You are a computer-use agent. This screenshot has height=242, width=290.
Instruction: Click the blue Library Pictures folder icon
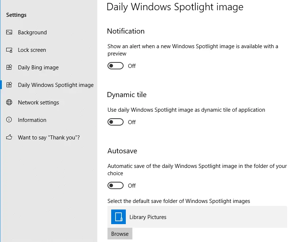[x=118, y=217]
